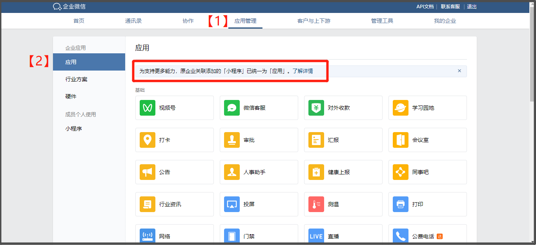Viewport: 536px width, 245px height.
Task: Click the 企业微信 logo icon
Action: [57, 7]
